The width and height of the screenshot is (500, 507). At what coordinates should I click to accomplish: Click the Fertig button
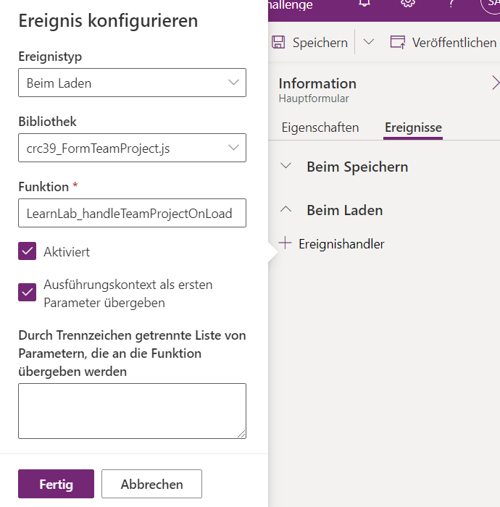pos(56,484)
